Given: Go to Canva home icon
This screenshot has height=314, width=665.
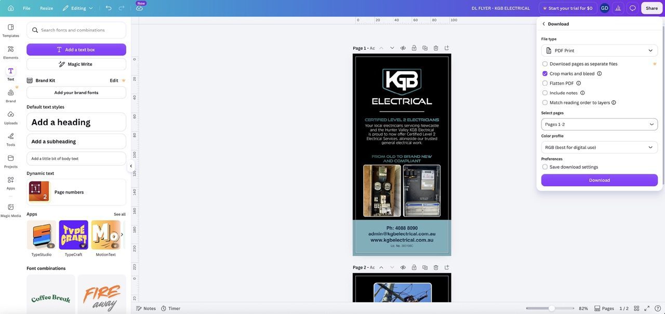Looking at the screenshot, I should point(10,8).
